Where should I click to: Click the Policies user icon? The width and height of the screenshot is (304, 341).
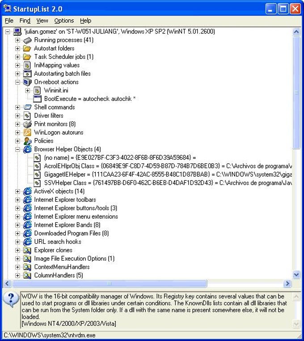coord(27,141)
